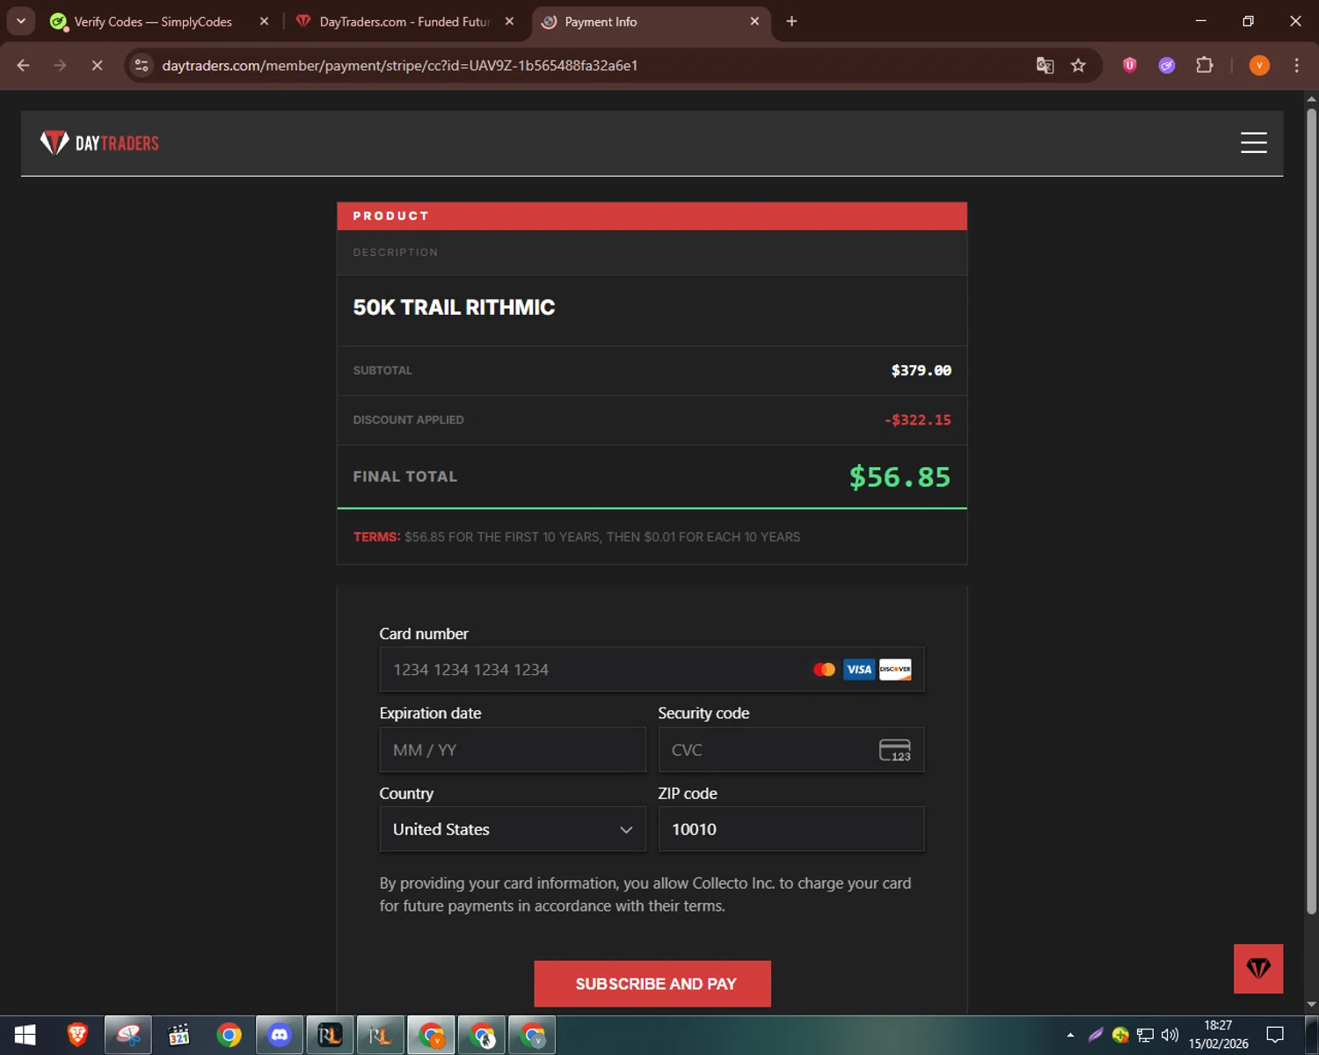Viewport: 1319px width, 1055px height.
Task: Click the Mastercard icon in card field
Action: pos(824,670)
